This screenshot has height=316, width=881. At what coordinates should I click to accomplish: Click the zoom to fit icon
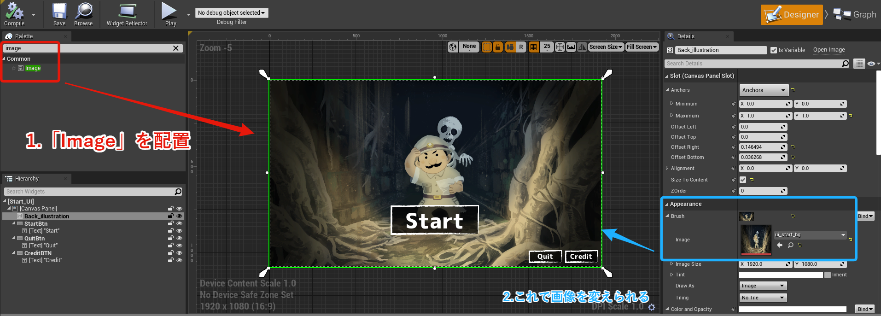point(560,47)
